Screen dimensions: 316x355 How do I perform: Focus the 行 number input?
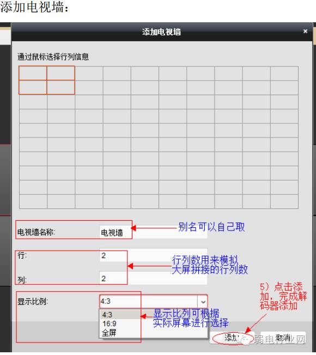(153, 256)
